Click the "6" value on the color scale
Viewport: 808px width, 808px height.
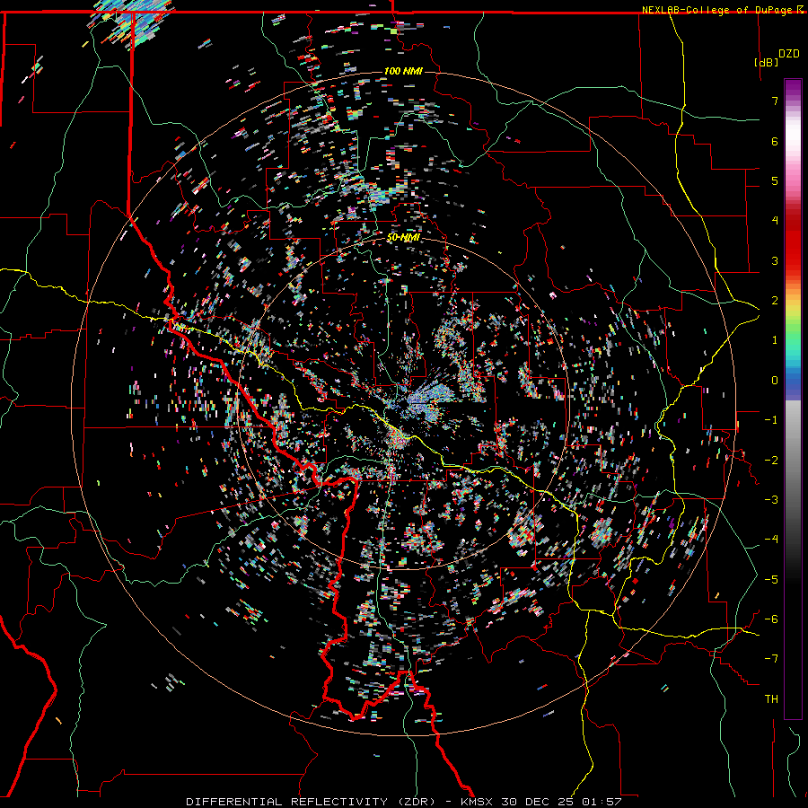(775, 141)
